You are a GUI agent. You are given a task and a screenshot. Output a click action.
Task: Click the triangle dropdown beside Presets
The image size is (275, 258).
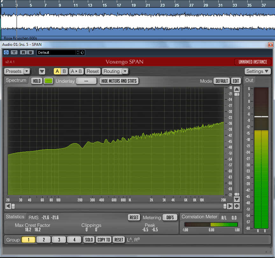(42, 71)
